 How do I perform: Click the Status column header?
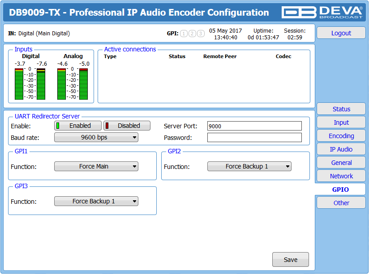[x=177, y=56]
